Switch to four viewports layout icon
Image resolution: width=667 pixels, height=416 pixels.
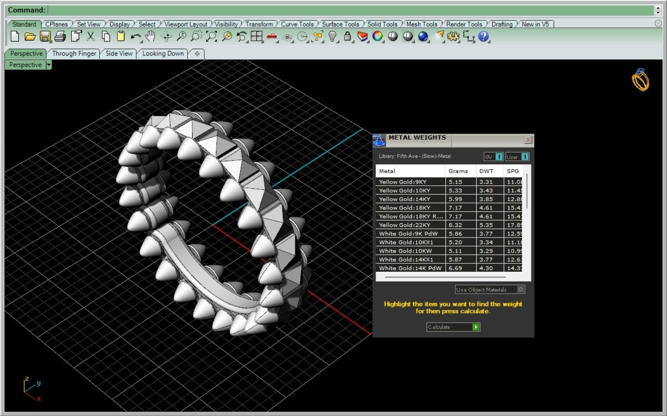click(x=257, y=37)
